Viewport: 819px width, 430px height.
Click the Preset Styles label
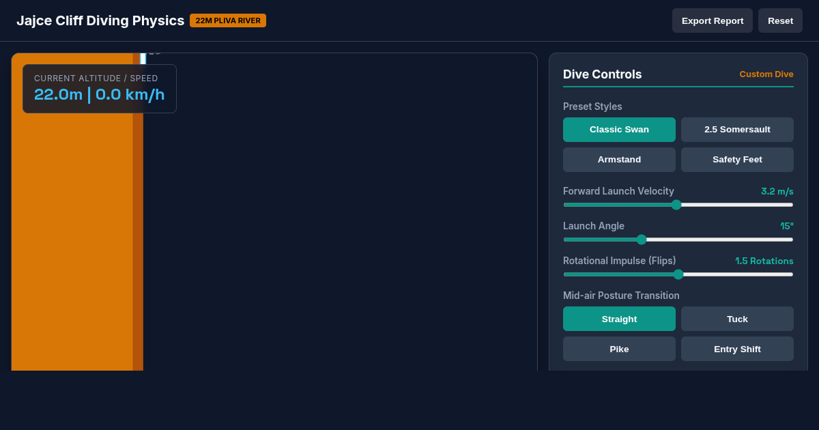pyautogui.click(x=592, y=106)
